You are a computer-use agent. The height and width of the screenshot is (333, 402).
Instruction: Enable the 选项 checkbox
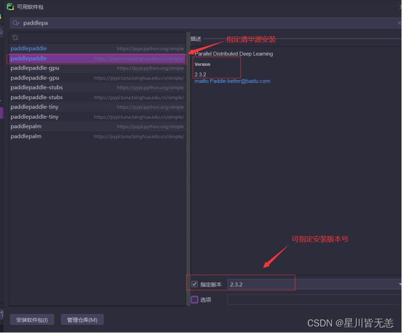[195, 299]
